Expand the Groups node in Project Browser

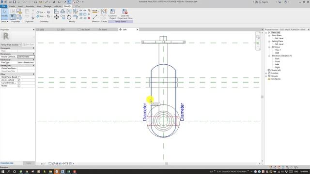tap(266, 76)
